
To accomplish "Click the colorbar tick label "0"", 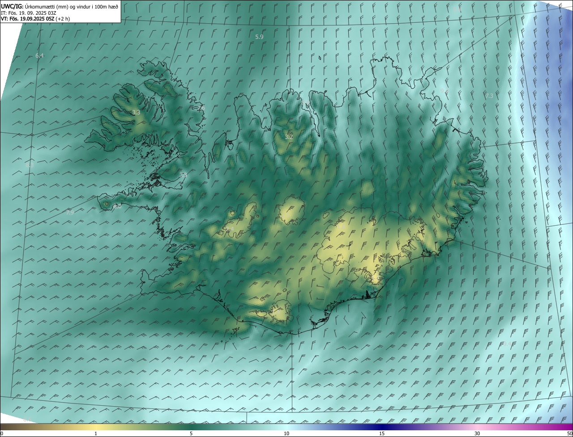I will click(x=2, y=433).
